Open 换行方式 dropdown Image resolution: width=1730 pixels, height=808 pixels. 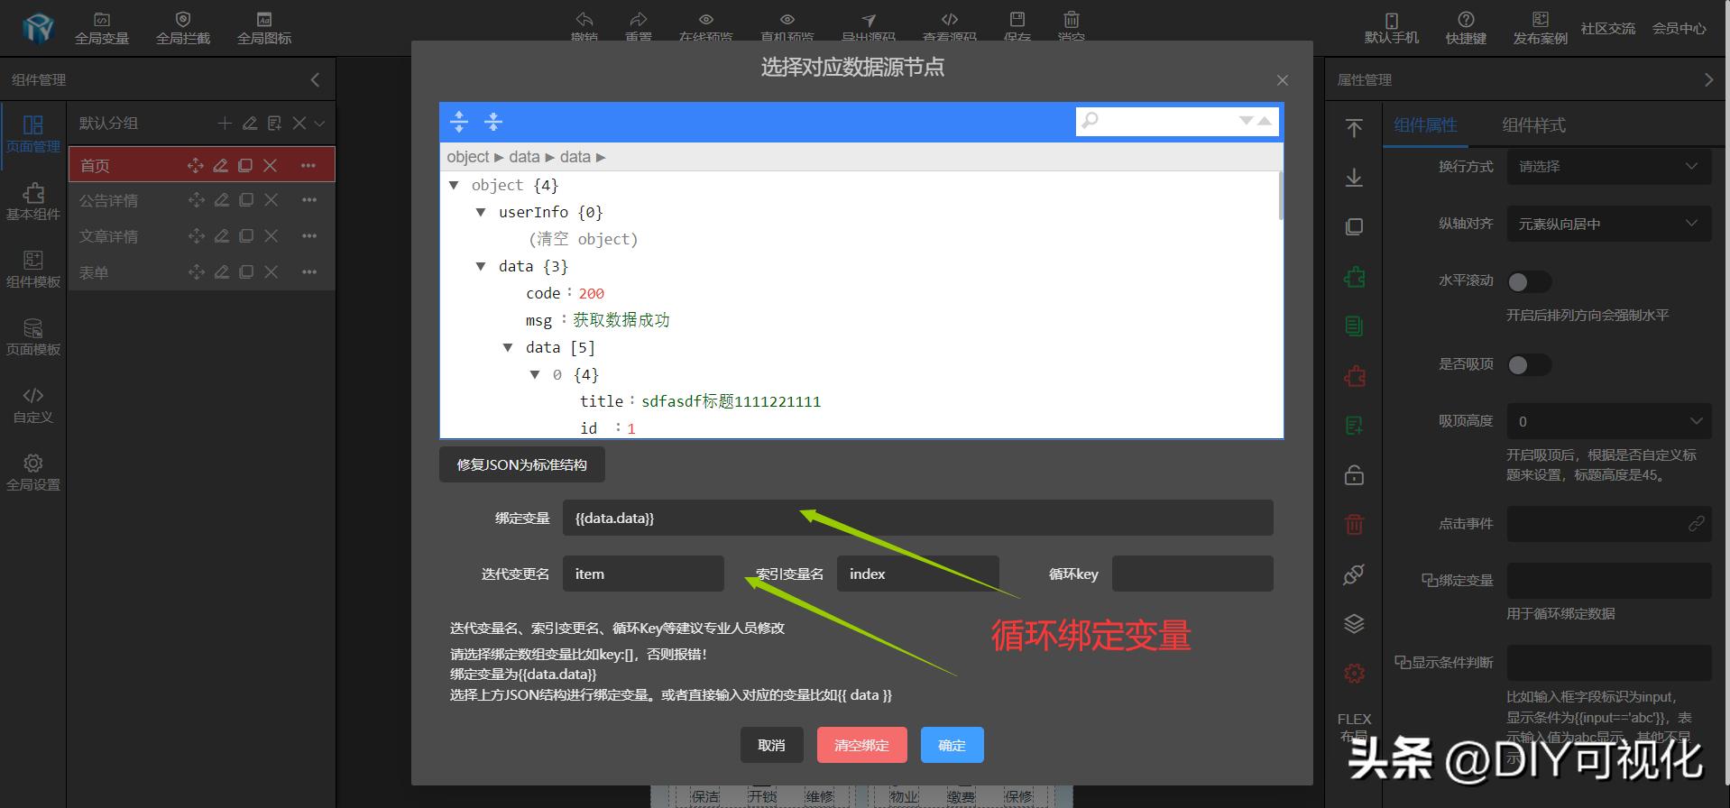[x=1609, y=167]
